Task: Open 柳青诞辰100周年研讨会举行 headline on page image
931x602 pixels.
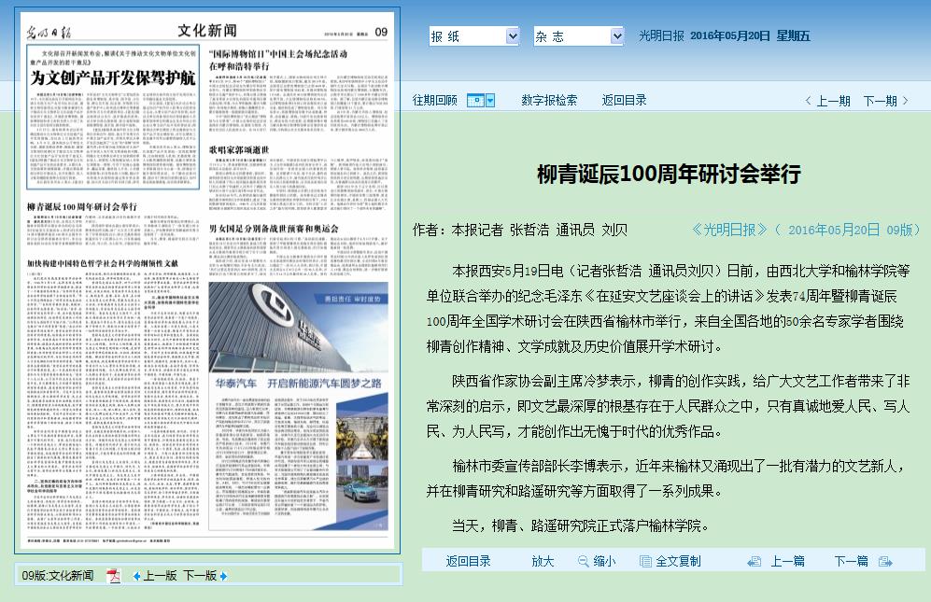Action: (82, 206)
